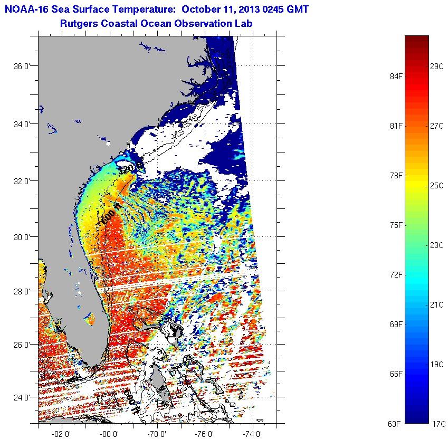Click the -78 0' longitude label
Viewport: 448px width, 439px height.
click(157, 434)
